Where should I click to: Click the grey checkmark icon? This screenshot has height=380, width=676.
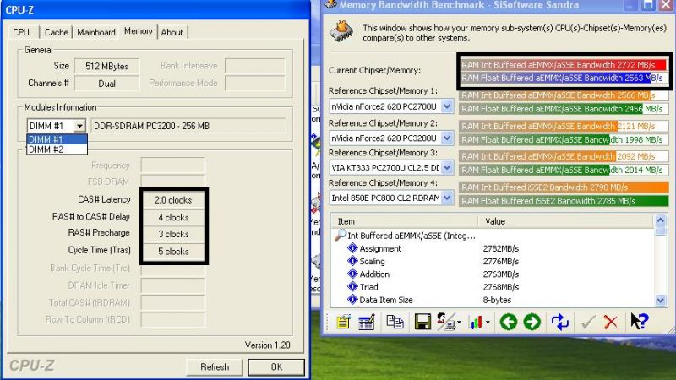(588, 322)
